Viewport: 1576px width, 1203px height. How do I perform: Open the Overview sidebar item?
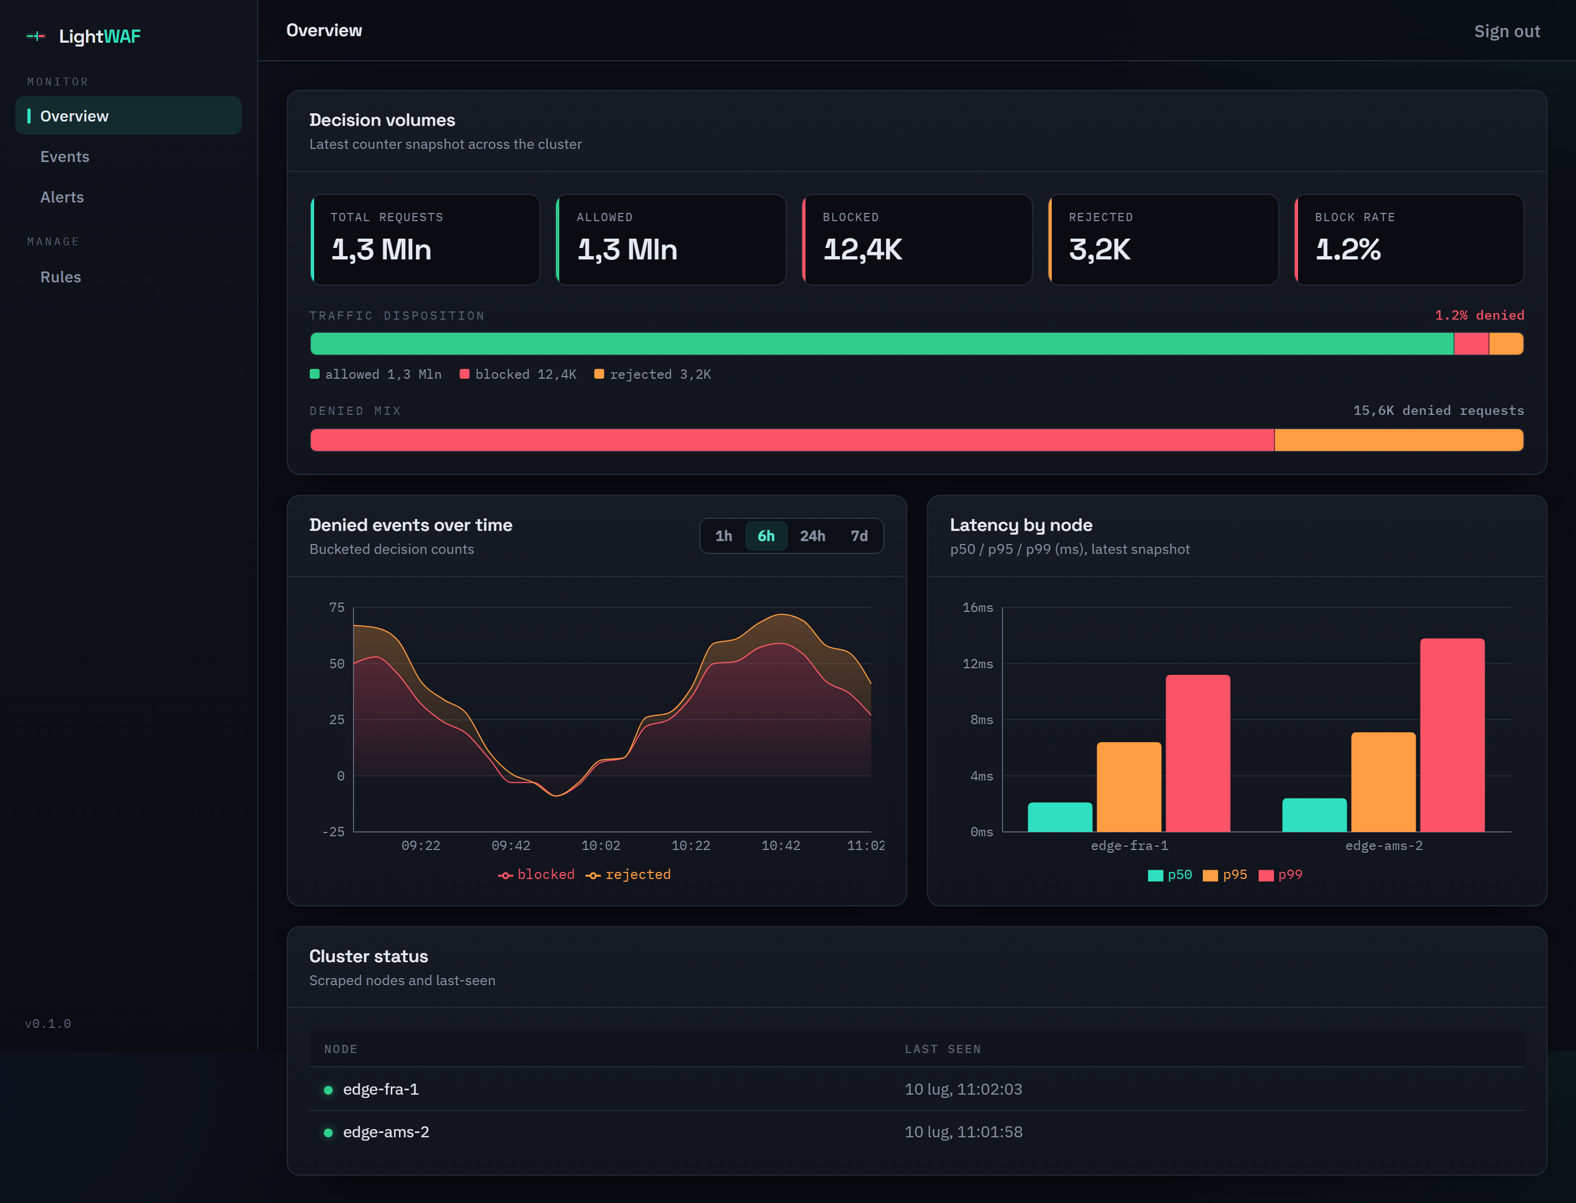tap(128, 116)
